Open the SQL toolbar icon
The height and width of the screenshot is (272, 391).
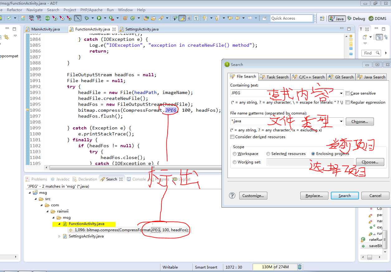click(48, 18)
